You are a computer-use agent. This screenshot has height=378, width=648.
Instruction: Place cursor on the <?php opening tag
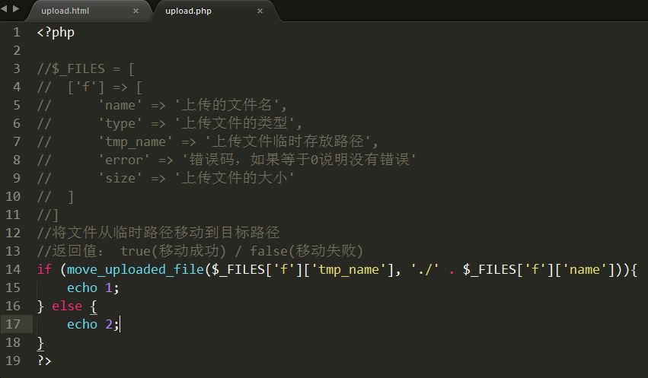(x=56, y=33)
